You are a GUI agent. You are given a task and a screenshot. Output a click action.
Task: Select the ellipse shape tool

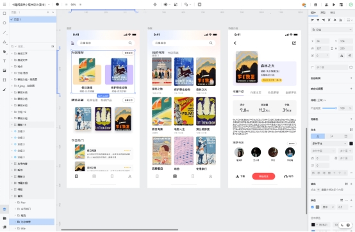pos(4,23)
